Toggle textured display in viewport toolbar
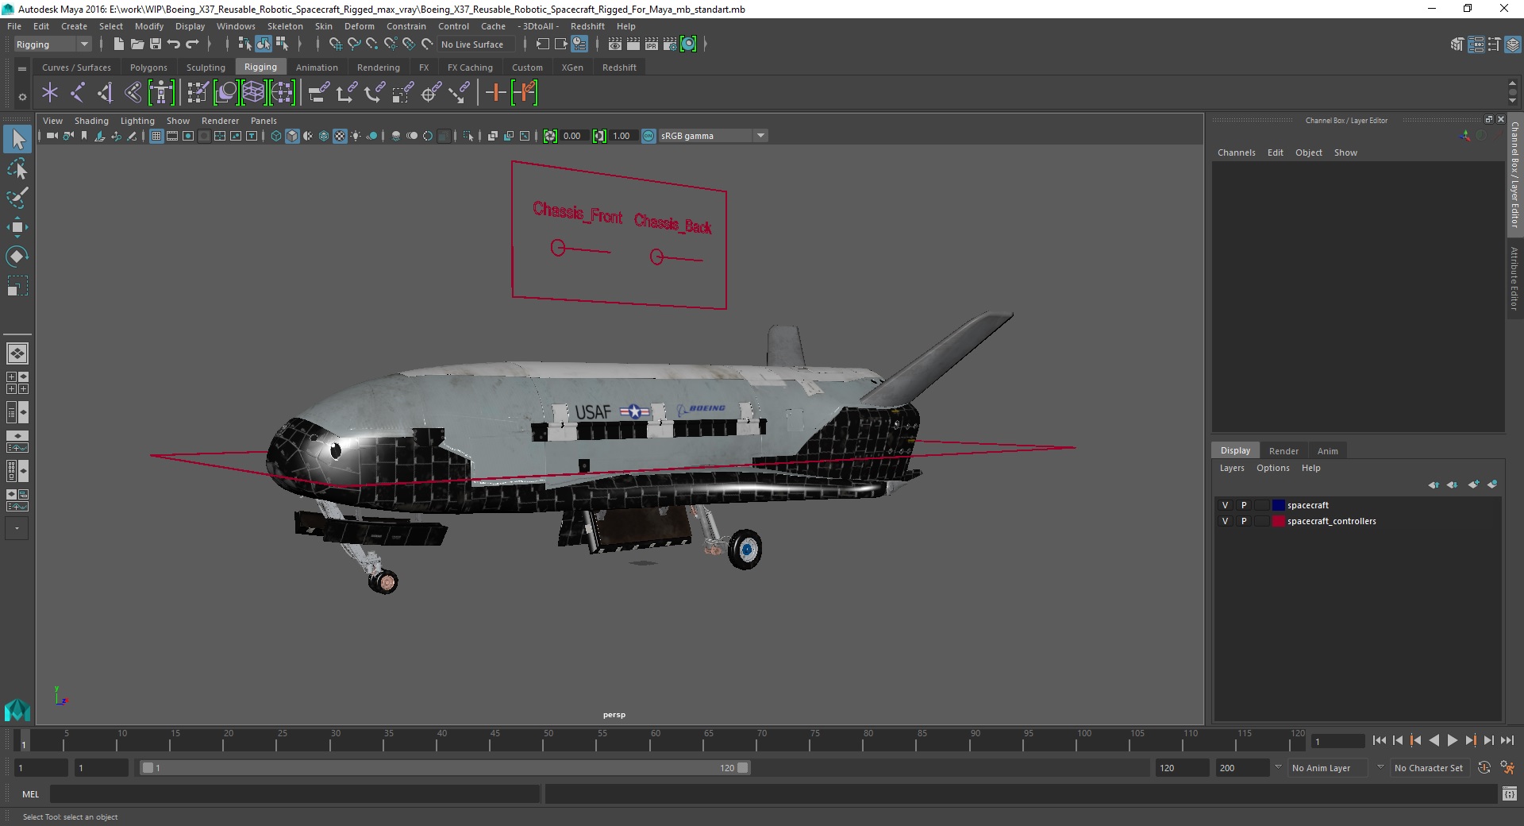The width and height of the screenshot is (1524, 826). pyautogui.click(x=340, y=136)
